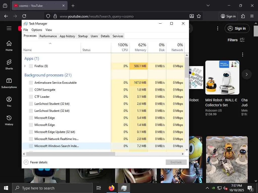
Task: Open the Firefox list all tabs dropdown
Action: pos(208,6)
